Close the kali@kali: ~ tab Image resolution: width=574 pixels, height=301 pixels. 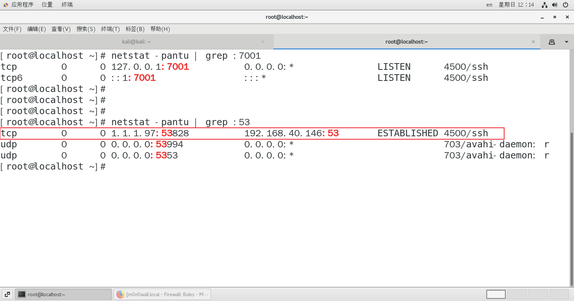(263, 42)
